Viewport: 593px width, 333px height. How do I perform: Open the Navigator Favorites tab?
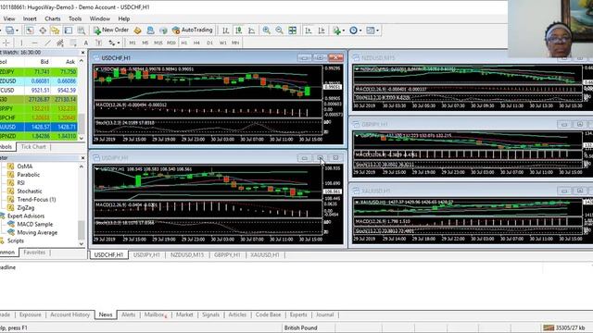34,253
